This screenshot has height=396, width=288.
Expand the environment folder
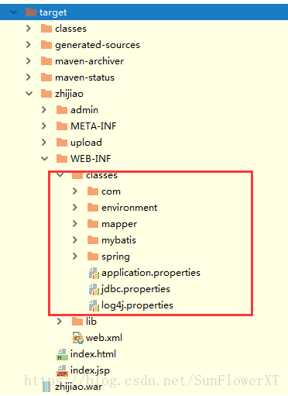pyautogui.click(x=75, y=208)
